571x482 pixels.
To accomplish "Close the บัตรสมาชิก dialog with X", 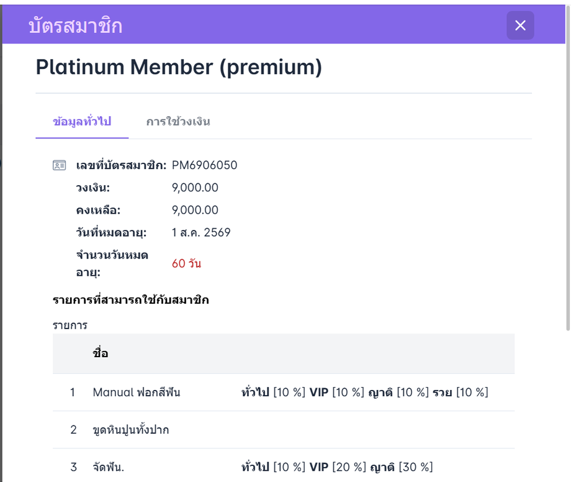I will (x=520, y=25).
